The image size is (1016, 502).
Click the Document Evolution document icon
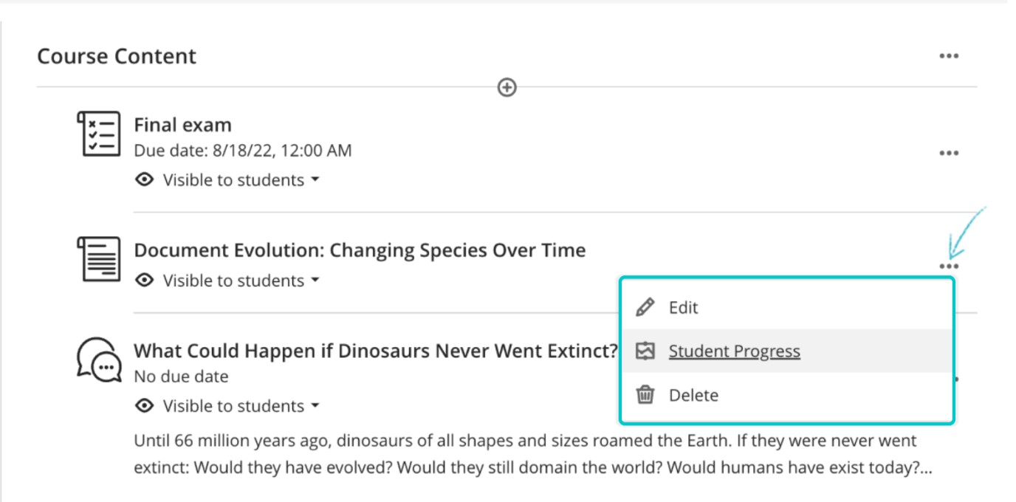click(99, 259)
